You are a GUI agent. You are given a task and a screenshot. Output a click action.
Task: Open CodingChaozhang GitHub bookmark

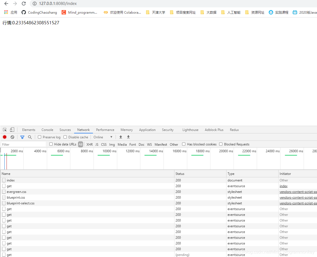39,12
